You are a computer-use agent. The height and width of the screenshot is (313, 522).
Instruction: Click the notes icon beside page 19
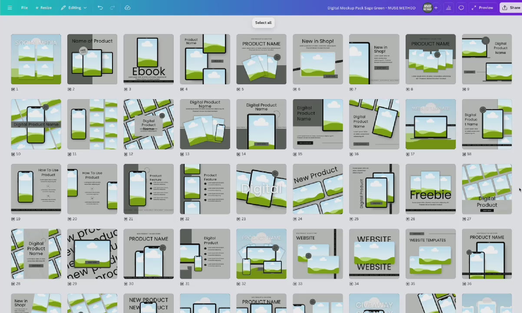(x=13, y=219)
